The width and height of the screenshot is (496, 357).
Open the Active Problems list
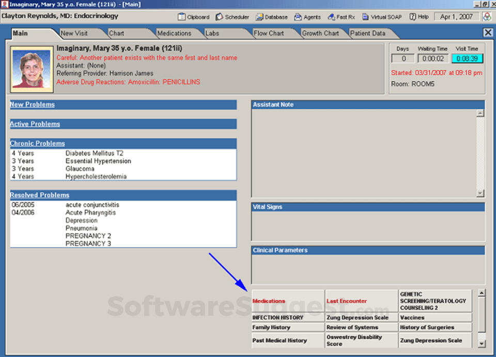click(x=35, y=123)
